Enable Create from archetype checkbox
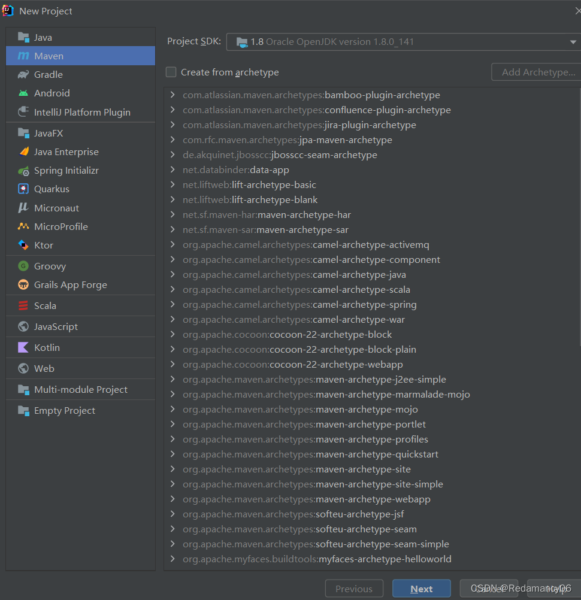This screenshot has width=581, height=600. 171,72
